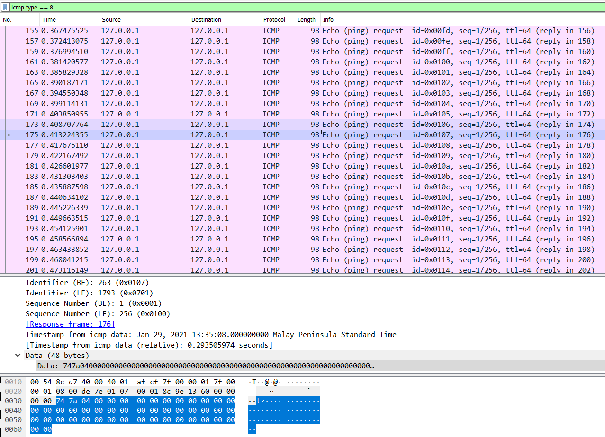The width and height of the screenshot is (605, 437).
Task: Click the icmp.type == 8 filter field
Action: click(x=307, y=7)
